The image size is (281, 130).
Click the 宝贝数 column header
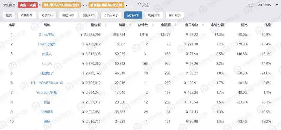[x=165, y=25]
